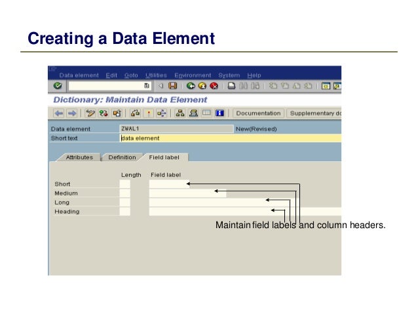This screenshot has height=314, width=418.
Task: Display the object list hierarchy icon
Action: (180, 113)
